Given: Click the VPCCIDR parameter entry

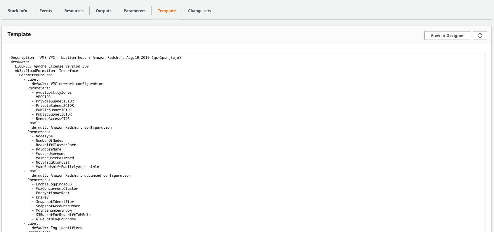Looking at the screenshot, I should (43, 97).
